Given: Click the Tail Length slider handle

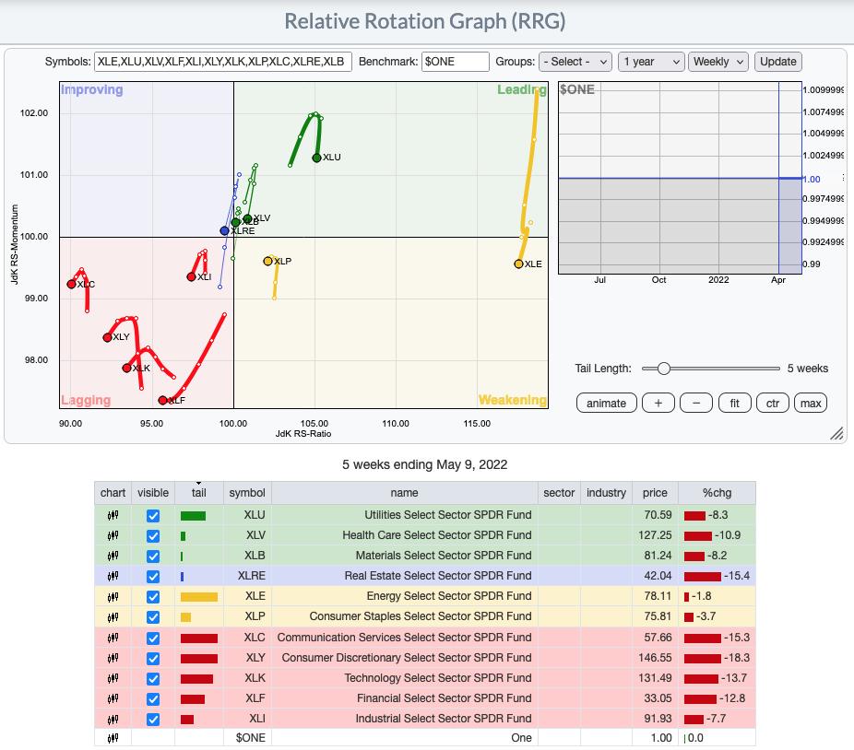Looking at the screenshot, I should pyautogui.click(x=663, y=369).
